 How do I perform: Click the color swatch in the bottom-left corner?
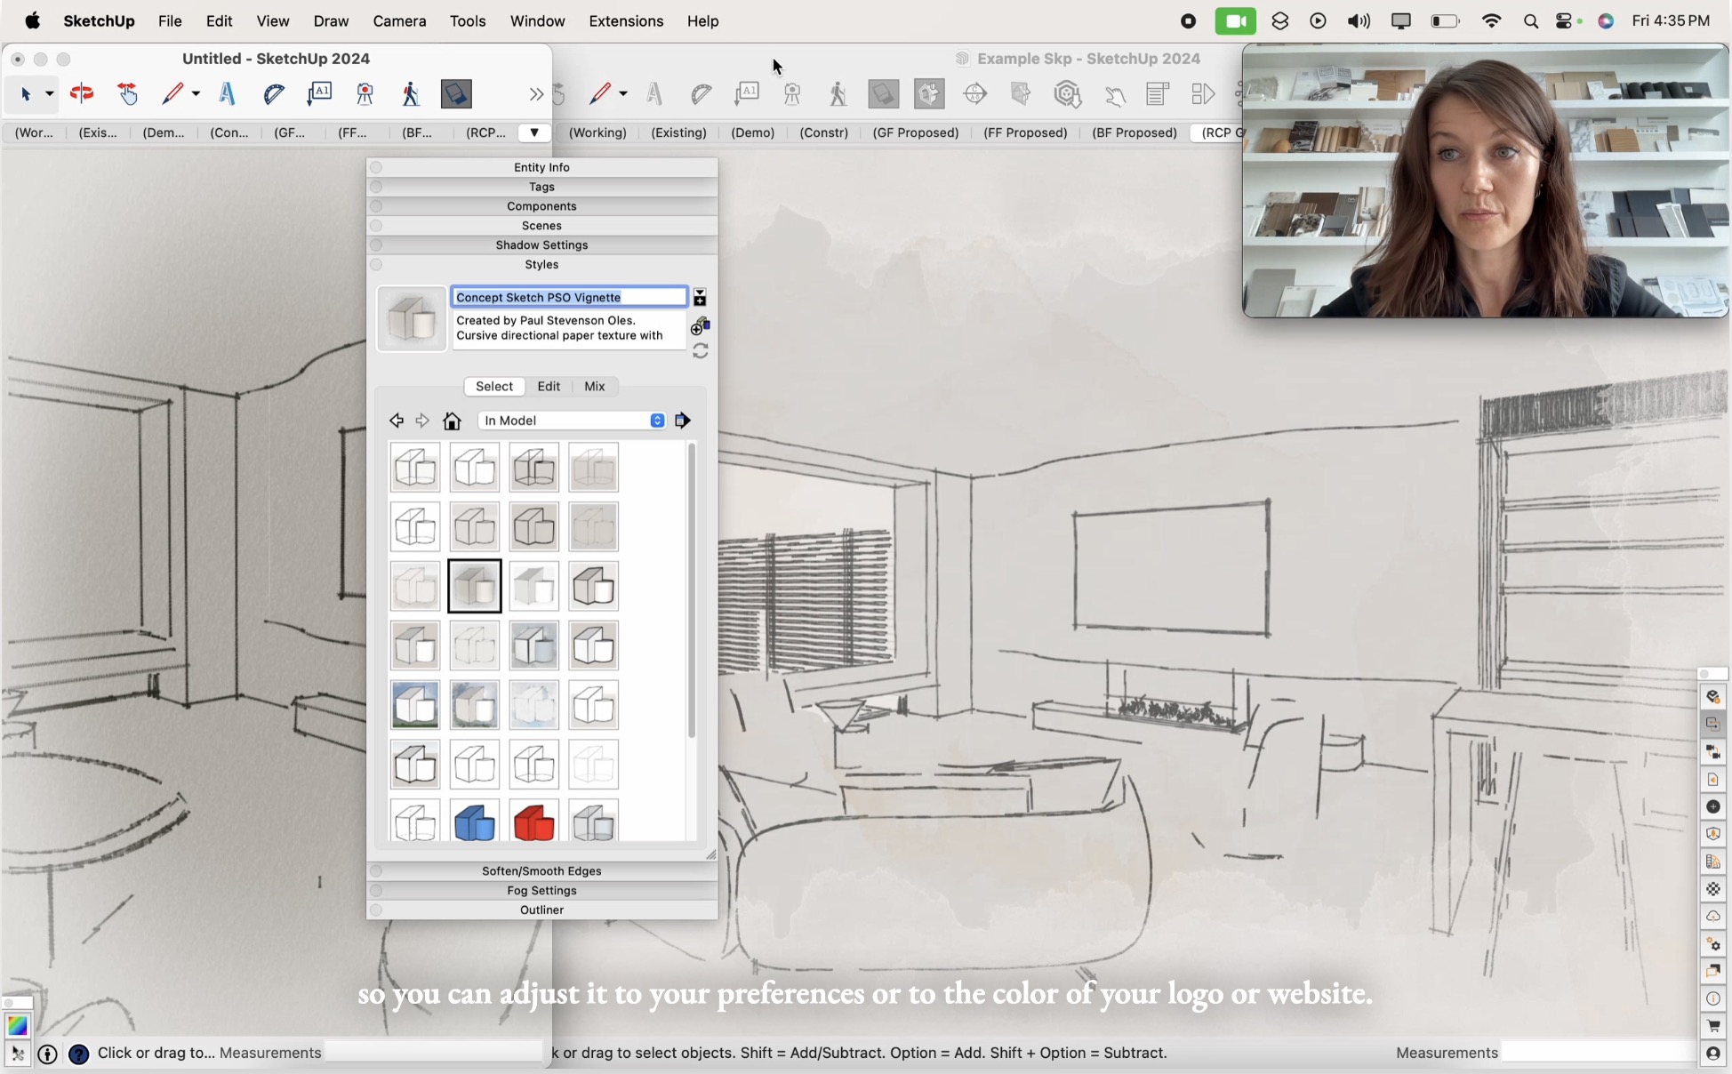(x=17, y=1026)
